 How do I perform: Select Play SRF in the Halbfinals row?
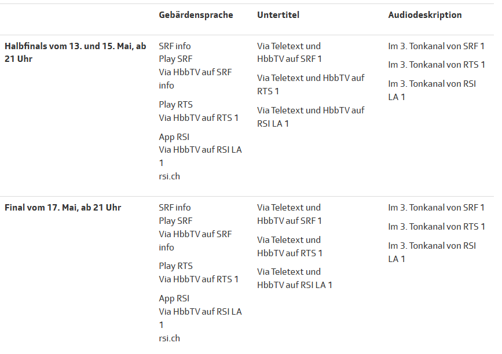[x=175, y=59]
